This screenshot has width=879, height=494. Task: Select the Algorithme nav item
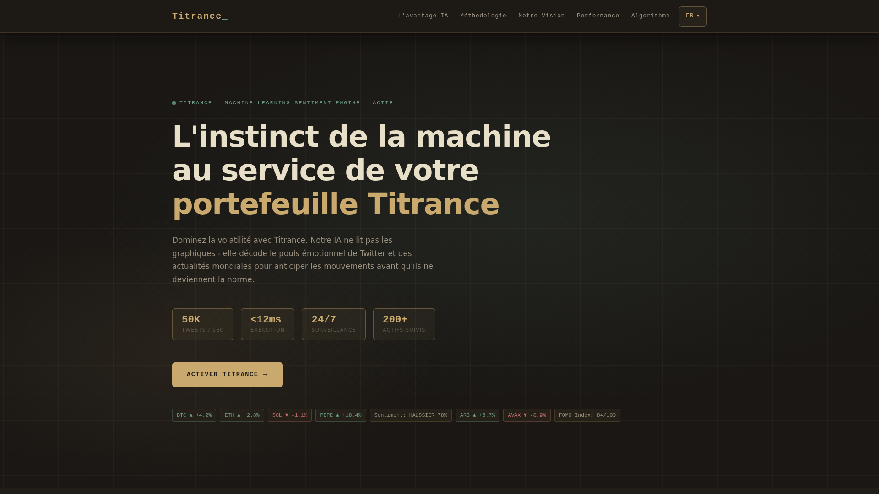tap(651, 16)
